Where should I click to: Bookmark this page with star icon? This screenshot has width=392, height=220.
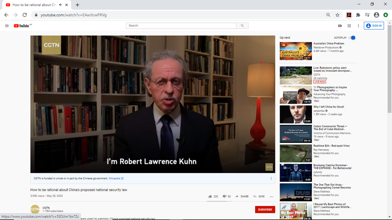(337, 15)
